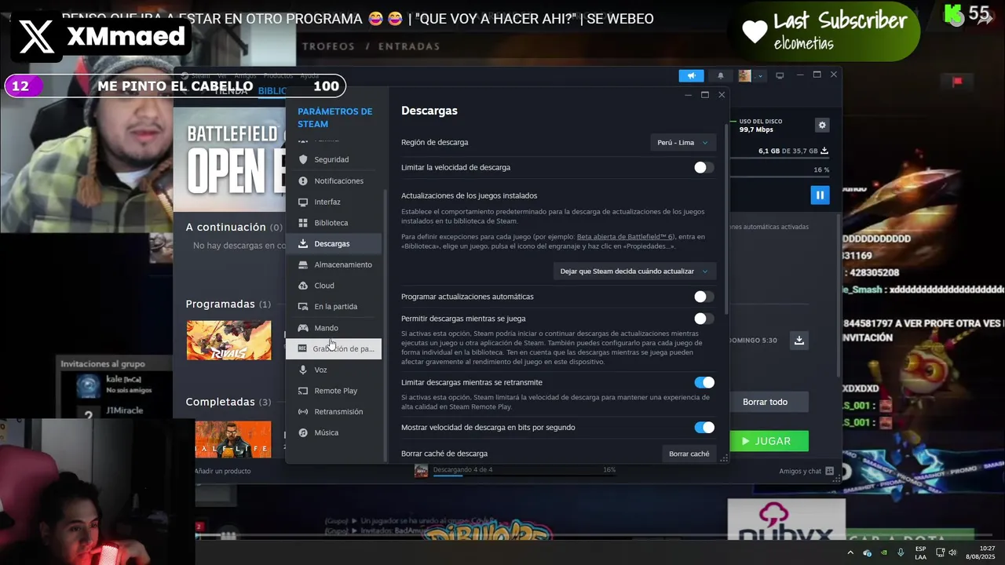Open NVIDIA tray icon
The width and height of the screenshot is (1005, 565).
884,552
